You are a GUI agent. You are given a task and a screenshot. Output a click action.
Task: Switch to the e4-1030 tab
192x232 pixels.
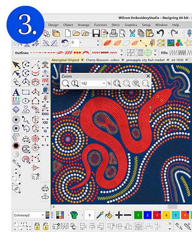(x=177, y=60)
